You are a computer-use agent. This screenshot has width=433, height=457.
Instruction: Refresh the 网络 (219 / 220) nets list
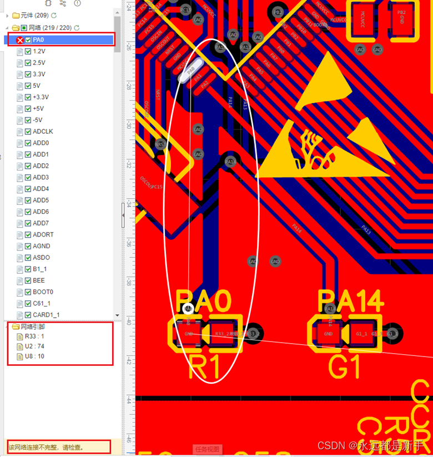click(x=77, y=28)
